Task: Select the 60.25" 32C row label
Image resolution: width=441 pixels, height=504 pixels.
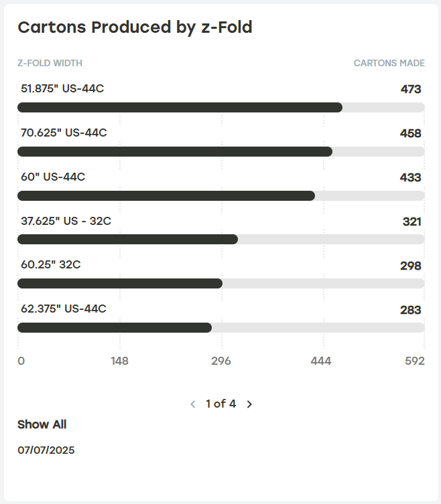Action: (x=51, y=264)
